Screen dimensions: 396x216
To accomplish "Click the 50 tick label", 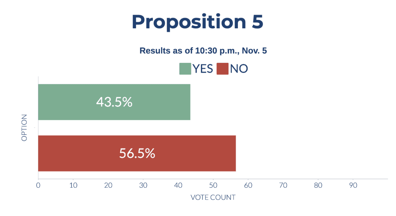I will coord(213,185).
